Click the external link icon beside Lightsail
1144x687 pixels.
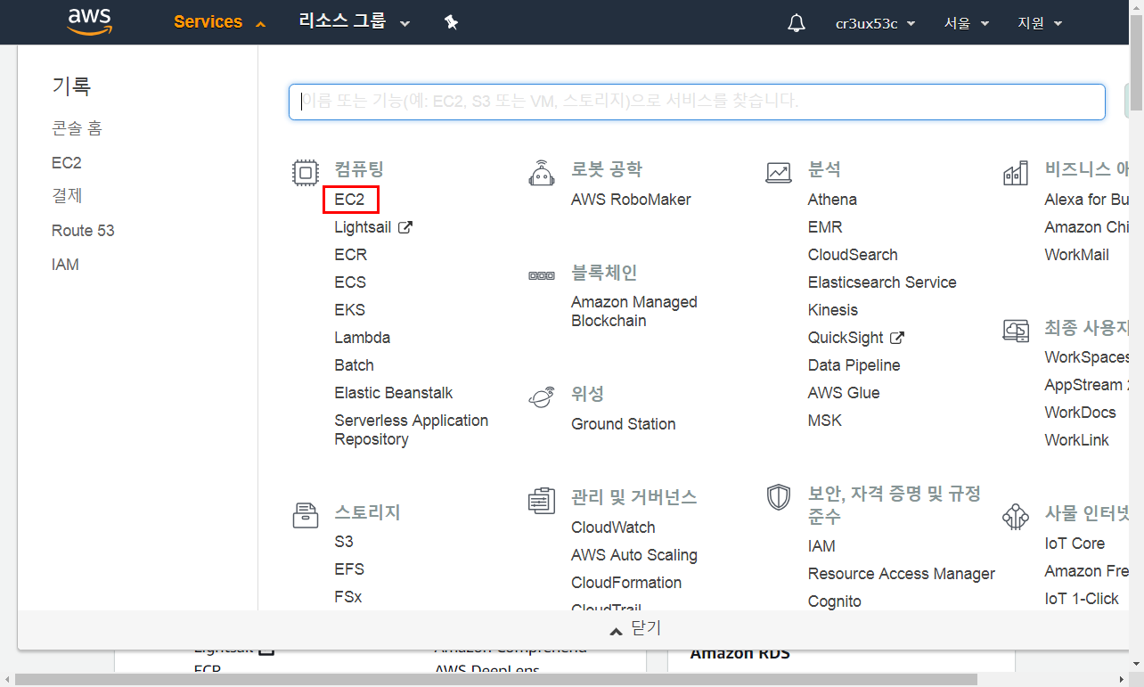pos(405,227)
